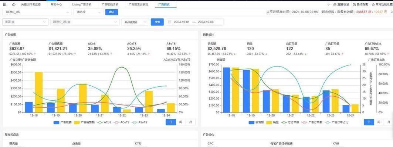The image size is (393, 147).
Task: Select 月 view in 广告效果 chart
Action: click(x=190, y=122)
